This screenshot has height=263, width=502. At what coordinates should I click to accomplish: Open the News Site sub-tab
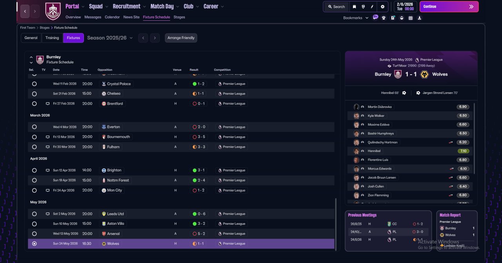coord(131,17)
